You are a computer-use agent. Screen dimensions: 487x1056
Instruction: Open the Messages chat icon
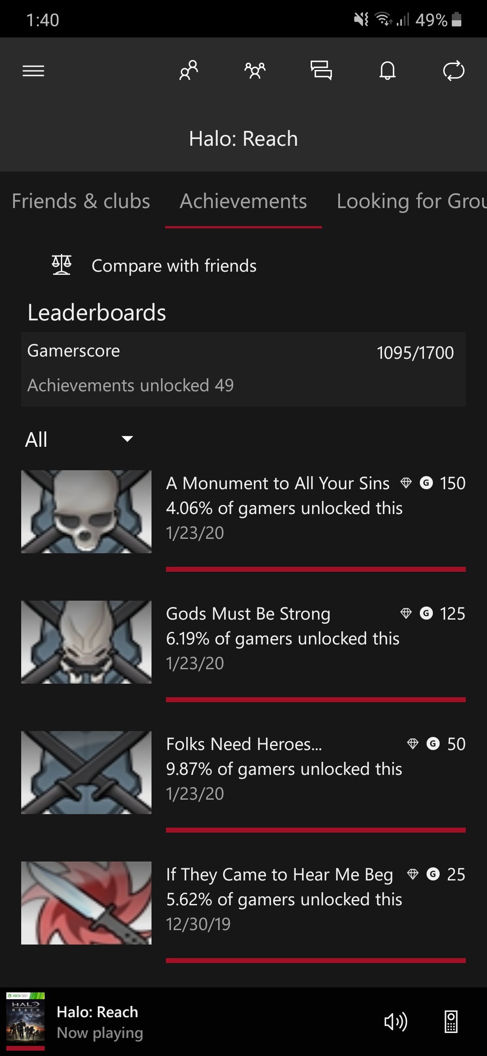coord(321,70)
